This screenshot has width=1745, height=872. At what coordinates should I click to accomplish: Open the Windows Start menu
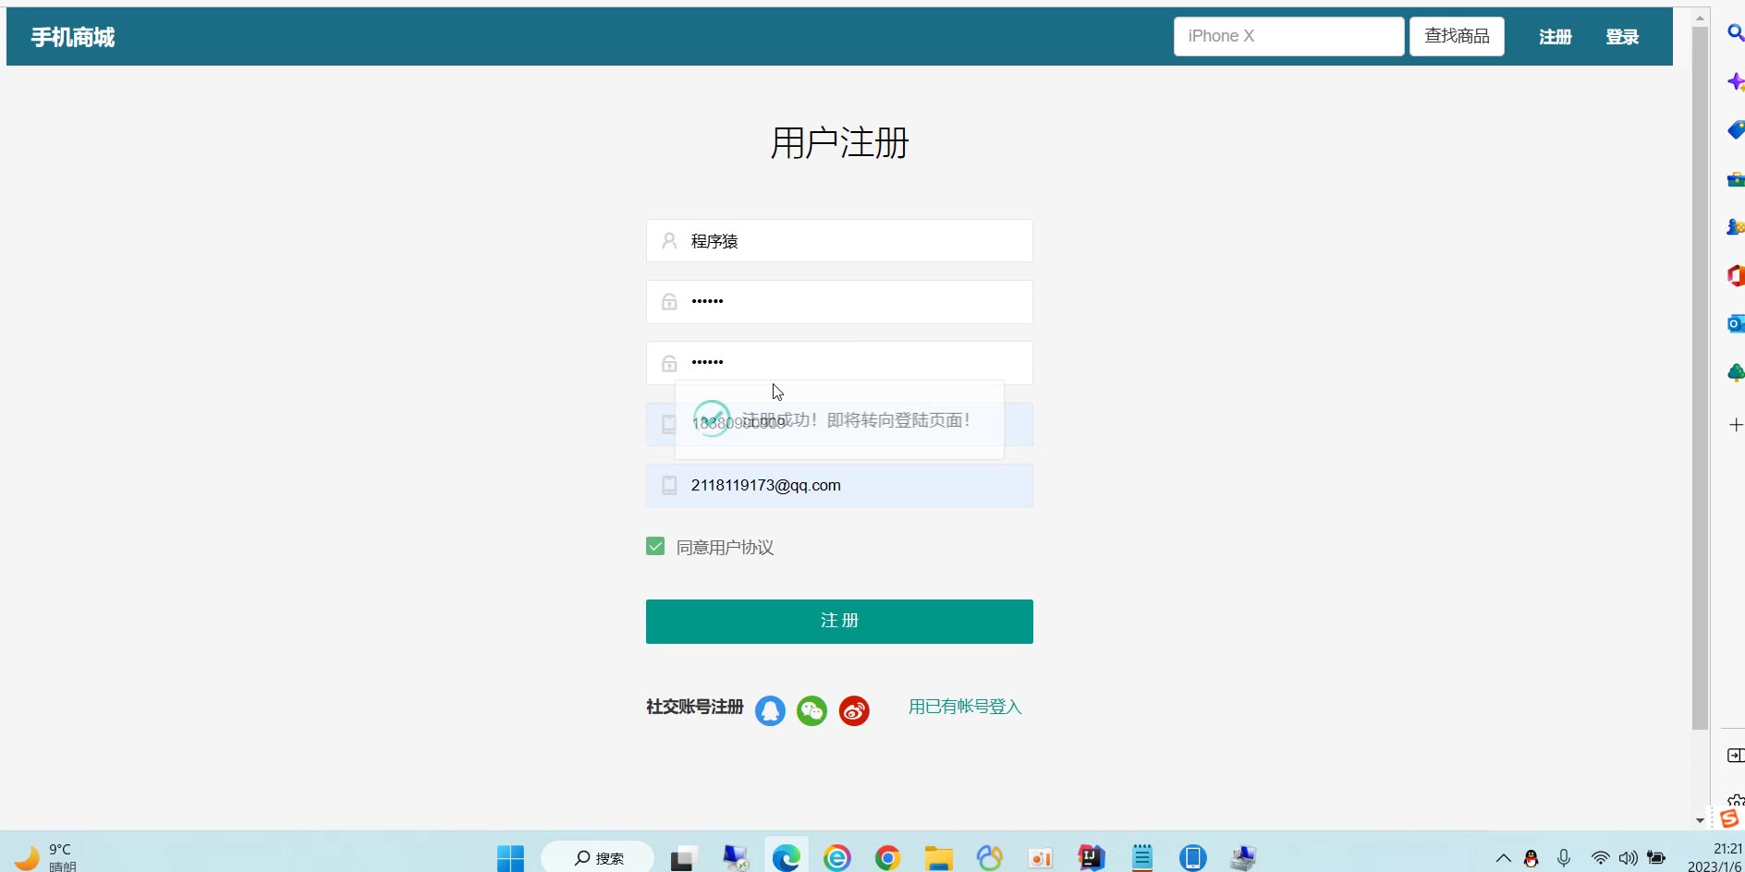[x=510, y=858]
